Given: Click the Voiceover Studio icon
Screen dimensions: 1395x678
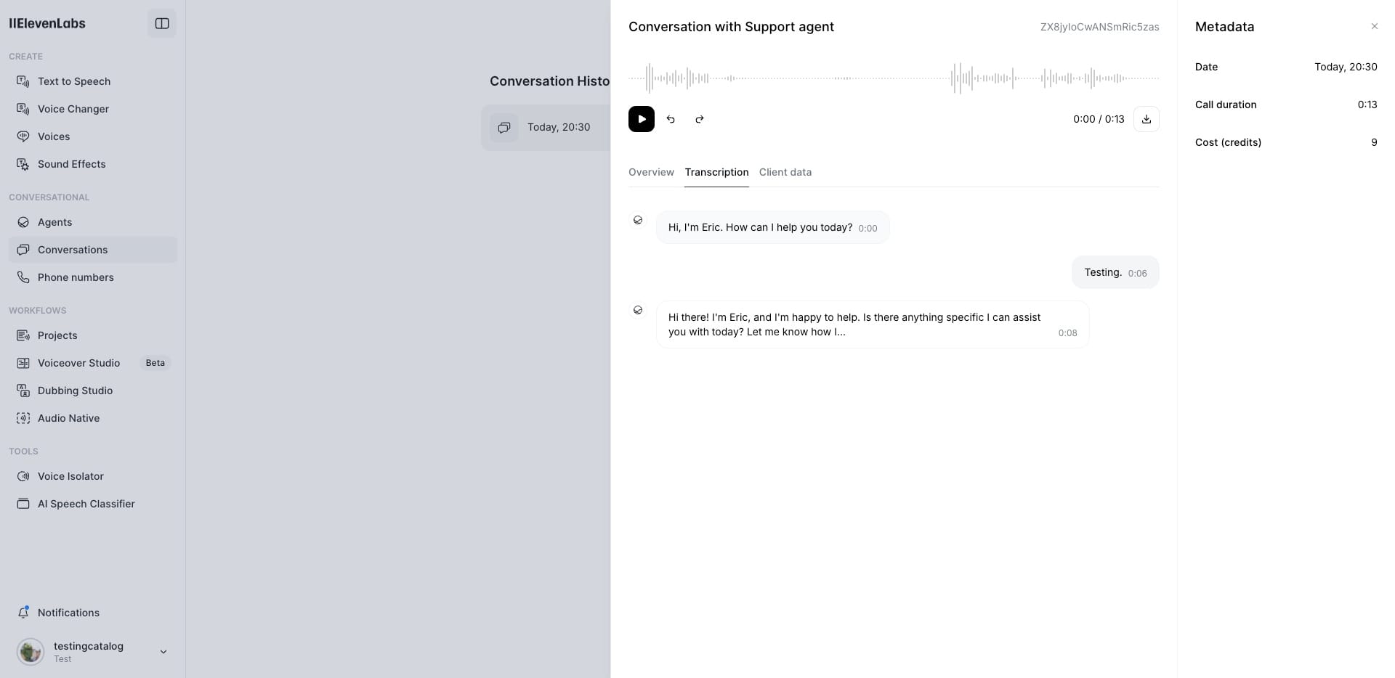Looking at the screenshot, I should pyautogui.click(x=23, y=363).
